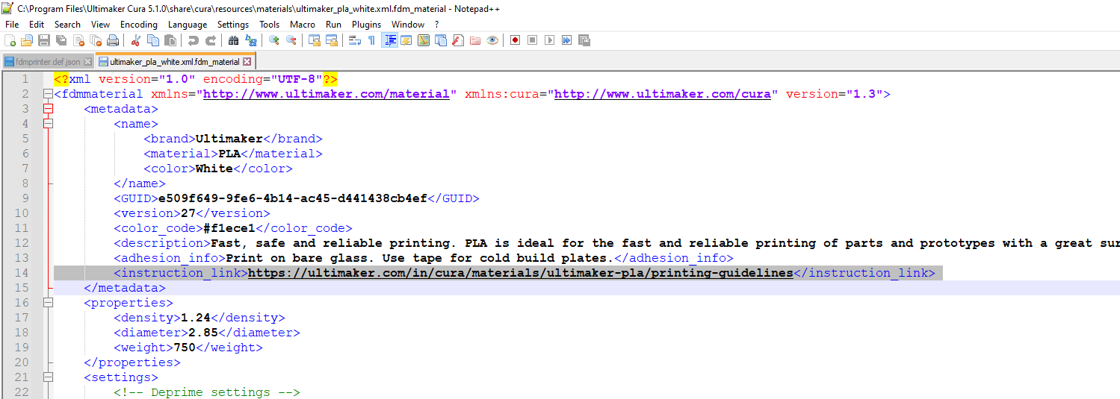Close the fdmprinter.def.json tab

(x=87, y=62)
